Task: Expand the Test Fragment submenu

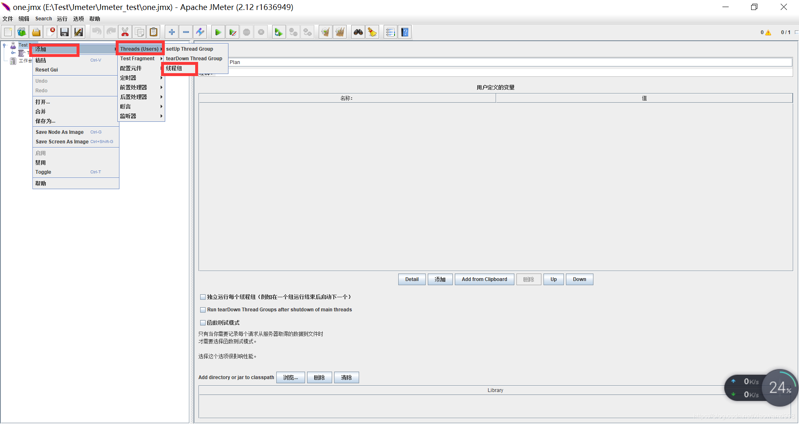Action: pyautogui.click(x=141, y=59)
